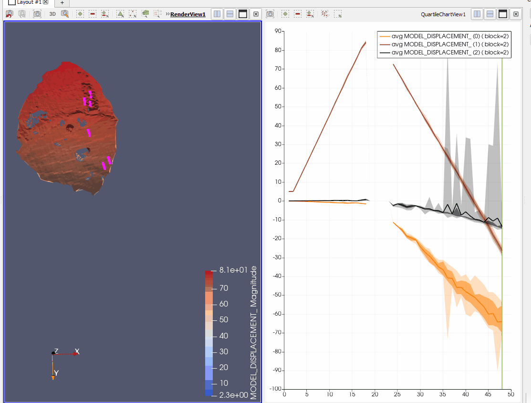
Task: Click legend entry avg MODEL_DISPLACEMENT_ (0)
Action: (x=444, y=36)
